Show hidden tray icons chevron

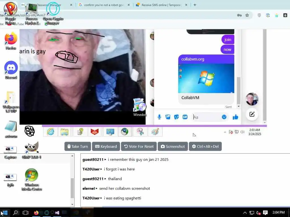(x=245, y=212)
